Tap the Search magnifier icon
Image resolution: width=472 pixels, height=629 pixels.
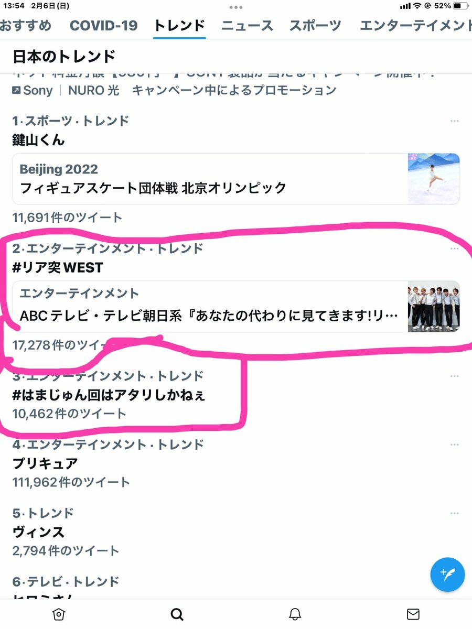177,614
